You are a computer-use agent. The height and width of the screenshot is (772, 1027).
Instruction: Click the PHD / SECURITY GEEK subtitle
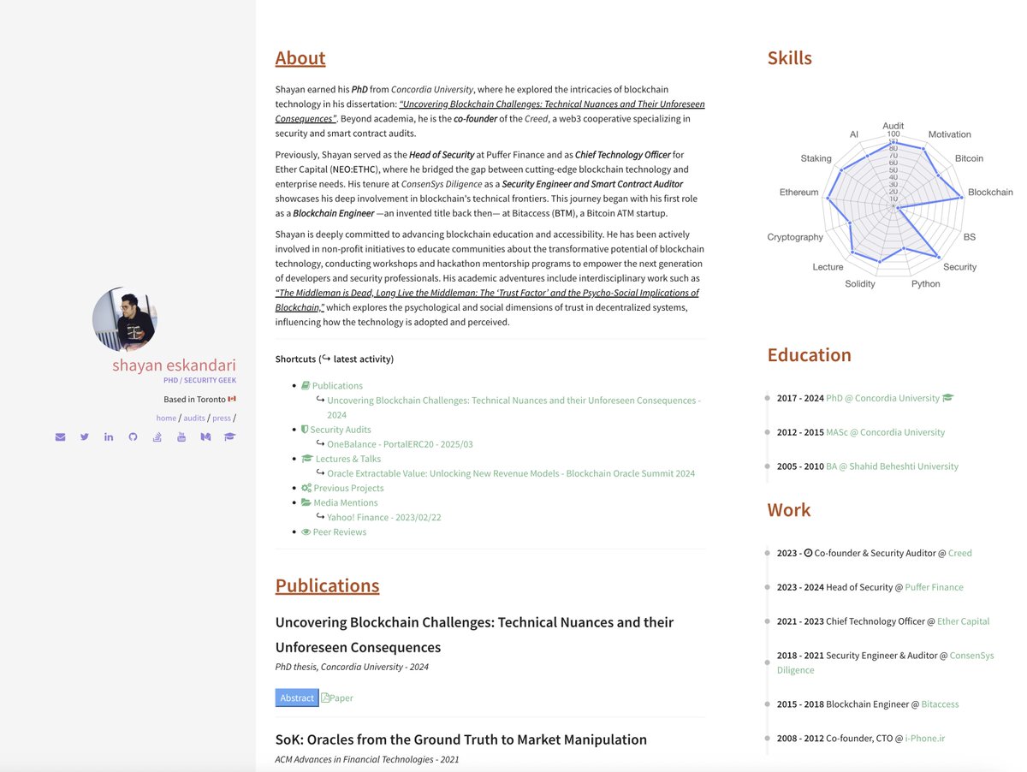coord(199,380)
